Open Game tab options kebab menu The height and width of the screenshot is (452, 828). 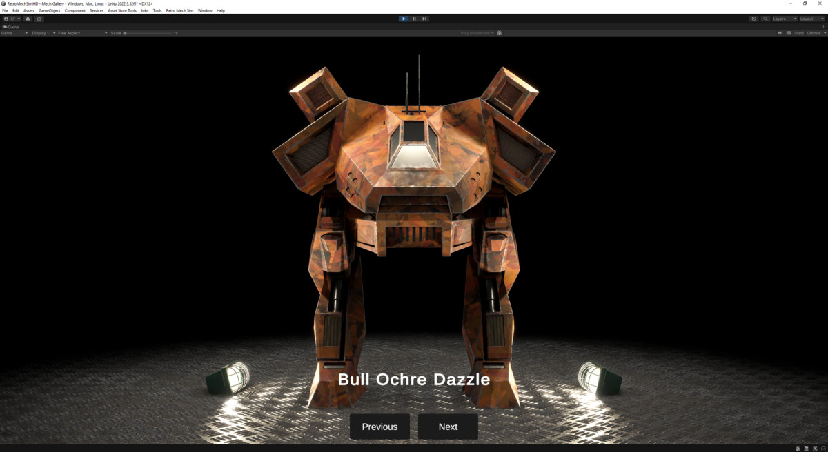coord(823,26)
